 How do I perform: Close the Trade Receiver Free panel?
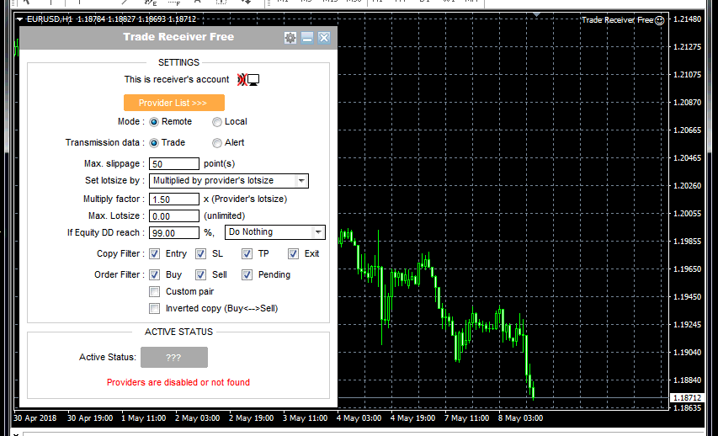click(324, 38)
